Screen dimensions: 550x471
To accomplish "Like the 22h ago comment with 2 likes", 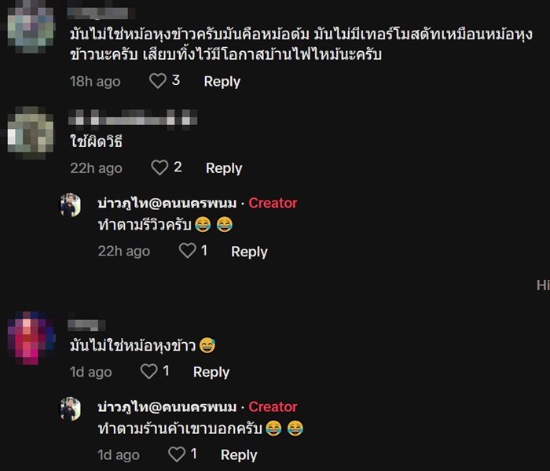I will pos(160,167).
